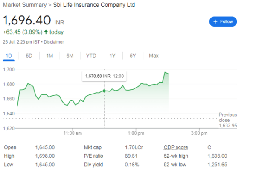Switch to the 5D chart range

[x=29, y=56]
